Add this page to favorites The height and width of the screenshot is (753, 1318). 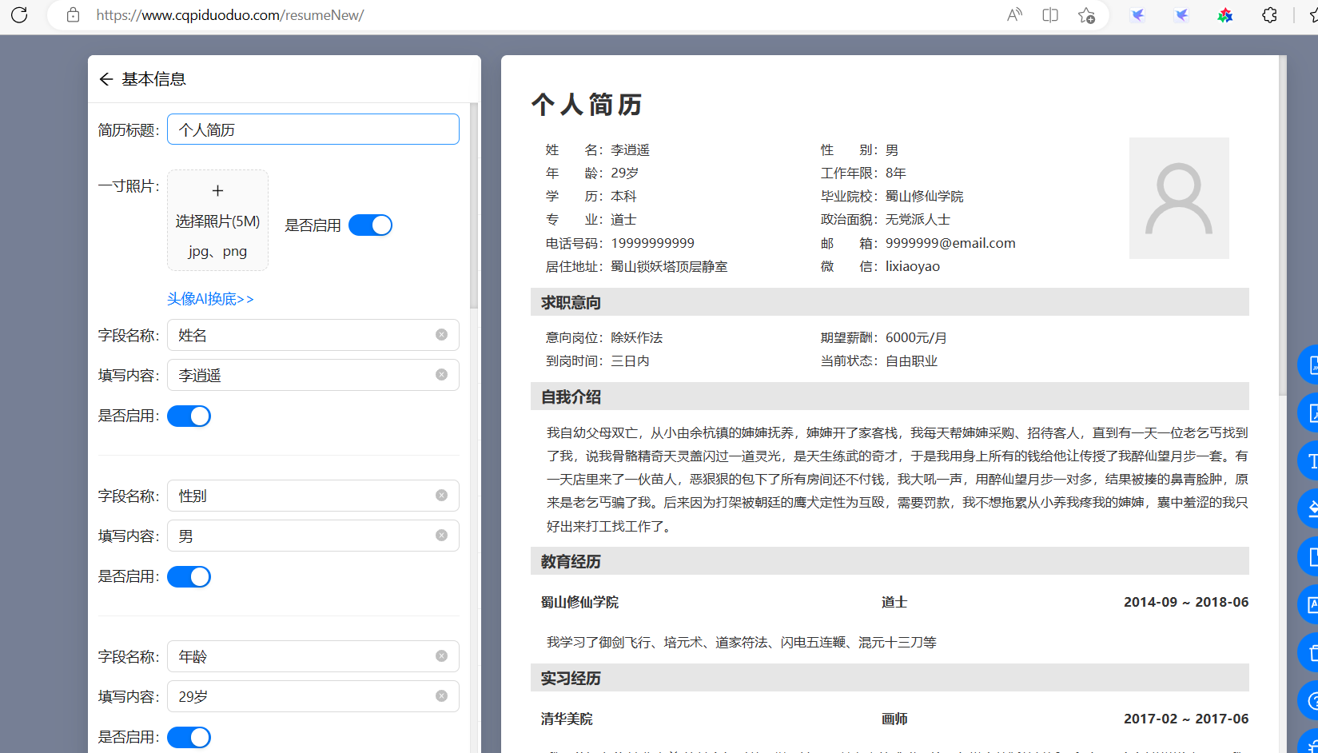1086,14
